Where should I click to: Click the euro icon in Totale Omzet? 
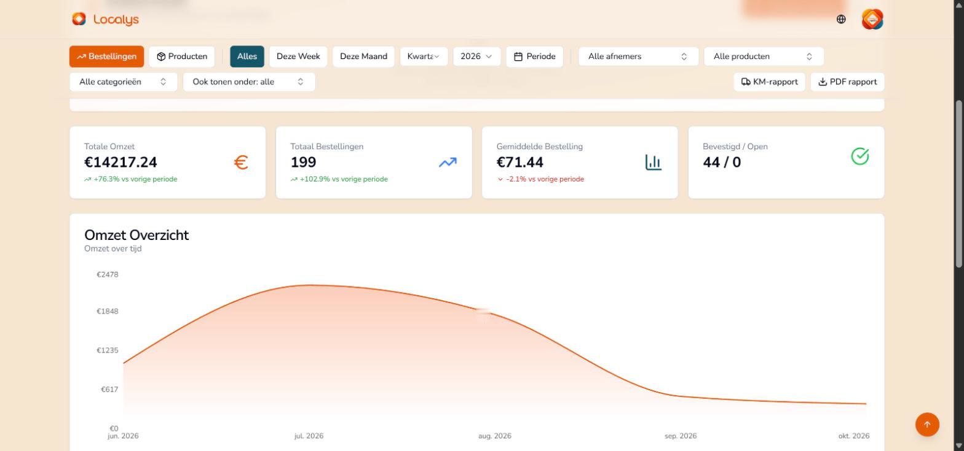(x=241, y=163)
